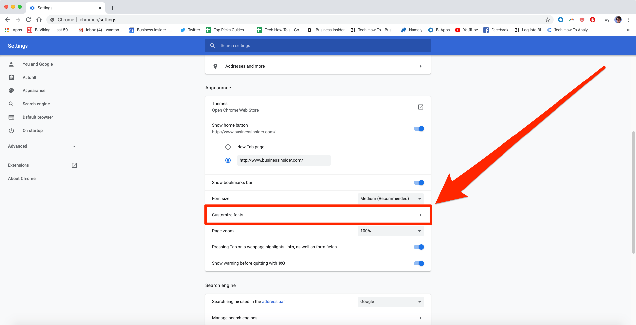636x325 pixels.
Task: Click the home button in toolbar
Action: (x=39, y=20)
